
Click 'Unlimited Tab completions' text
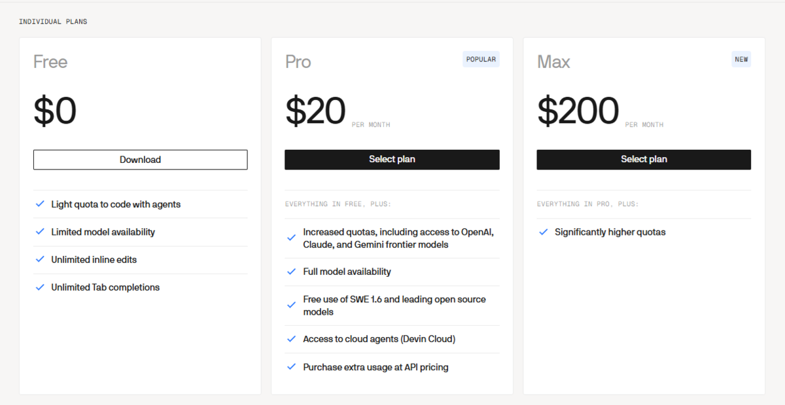[x=105, y=287]
